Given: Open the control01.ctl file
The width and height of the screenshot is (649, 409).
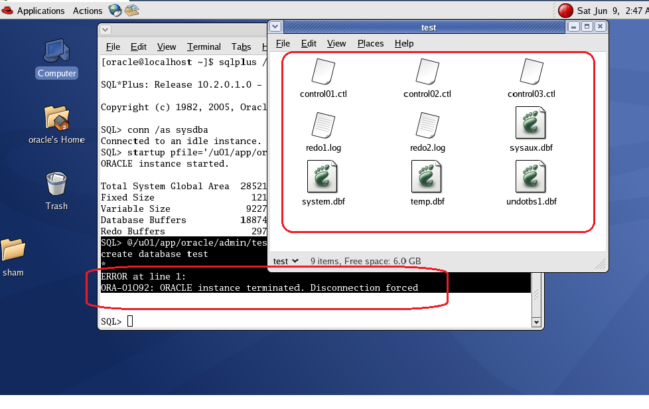Looking at the screenshot, I should click(323, 72).
